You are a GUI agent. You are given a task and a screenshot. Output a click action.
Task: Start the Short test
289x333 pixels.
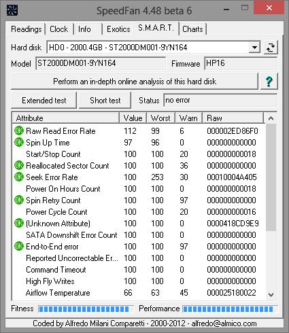click(x=105, y=100)
